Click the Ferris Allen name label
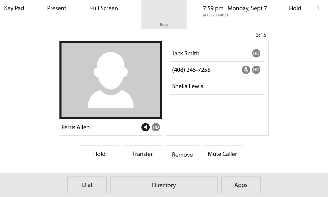328x197 pixels. pos(76,127)
